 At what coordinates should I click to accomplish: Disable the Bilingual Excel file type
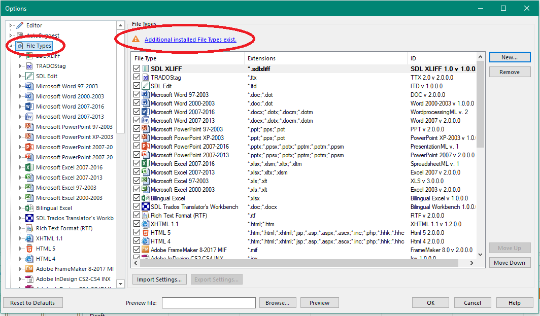tap(137, 198)
